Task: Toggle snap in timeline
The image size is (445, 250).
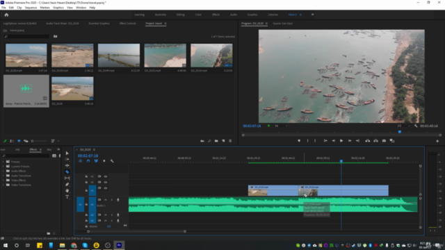Action: (88, 161)
